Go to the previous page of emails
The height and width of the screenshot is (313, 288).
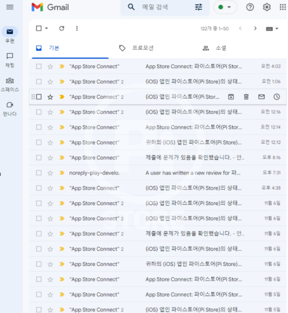[x=240, y=28]
